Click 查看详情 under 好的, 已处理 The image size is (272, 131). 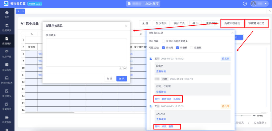[x=161, y=92]
